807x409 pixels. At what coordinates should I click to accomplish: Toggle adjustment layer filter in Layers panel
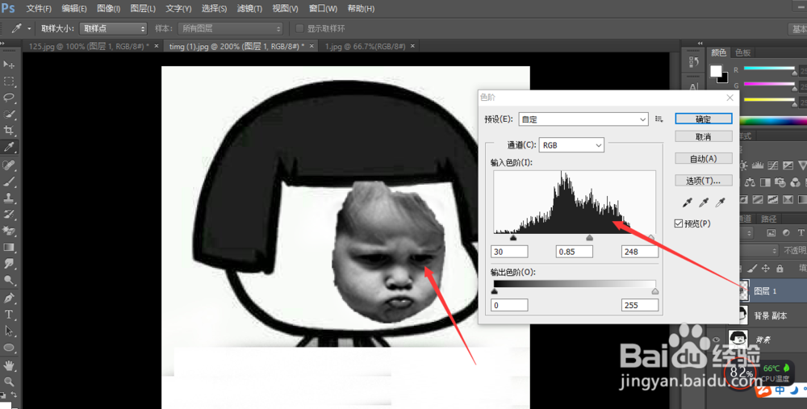click(x=786, y=233)
